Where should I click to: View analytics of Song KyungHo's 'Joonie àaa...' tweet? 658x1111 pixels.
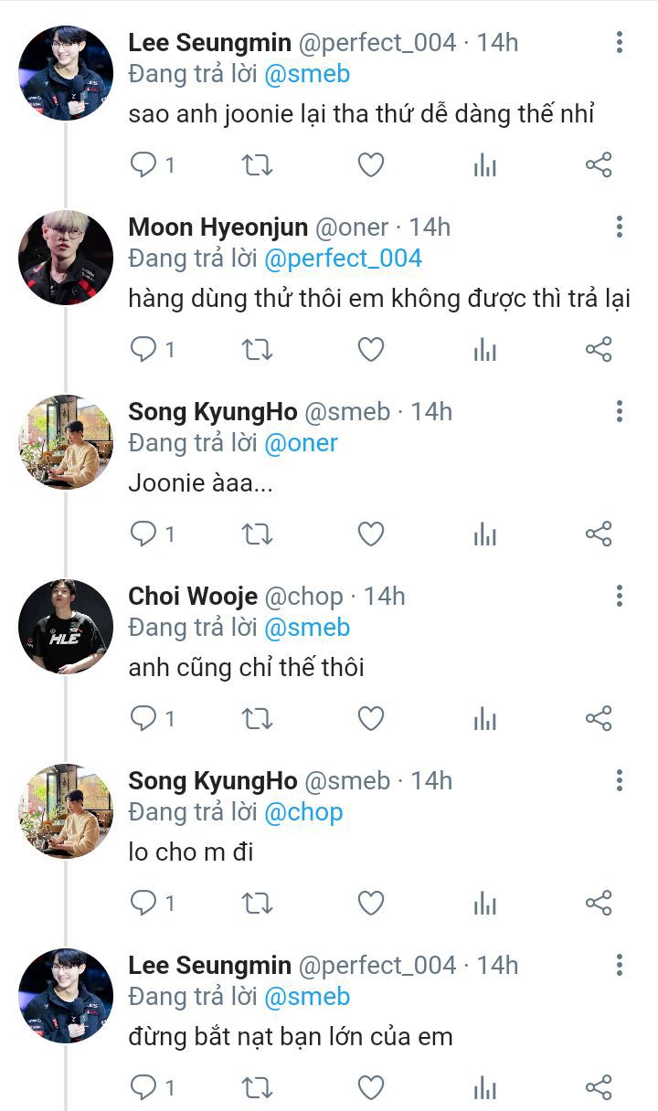484,534
